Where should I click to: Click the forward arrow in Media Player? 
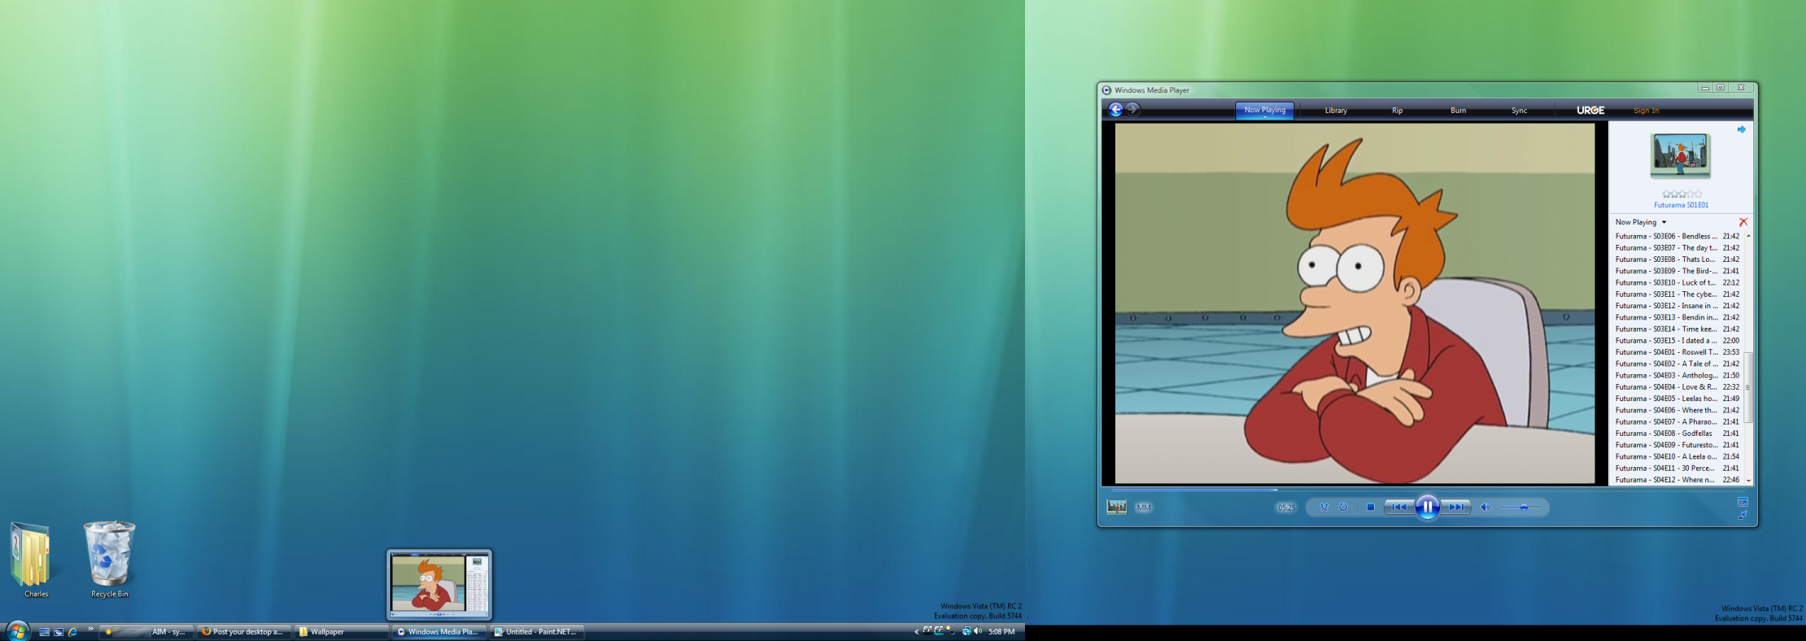pyautogui.click(x=1132, y=109)
